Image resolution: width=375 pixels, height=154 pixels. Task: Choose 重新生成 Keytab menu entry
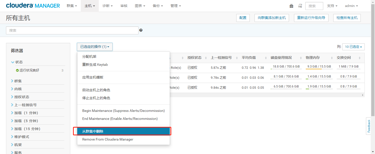coord(123,65)
